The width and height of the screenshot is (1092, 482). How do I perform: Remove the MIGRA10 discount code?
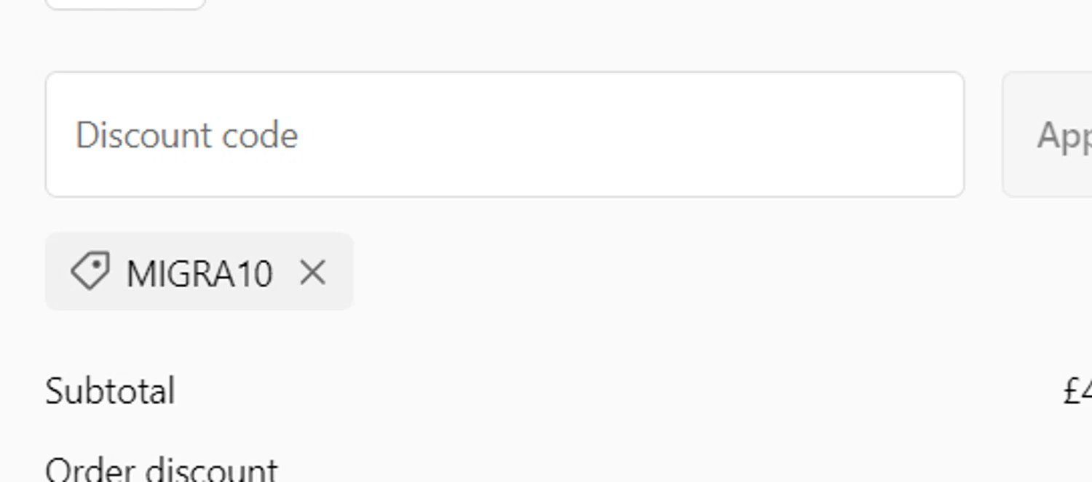pyautogui.click(x=313, y=273)
